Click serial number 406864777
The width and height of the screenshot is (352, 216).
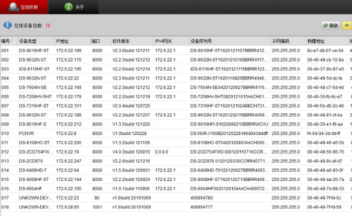point(201,207)
